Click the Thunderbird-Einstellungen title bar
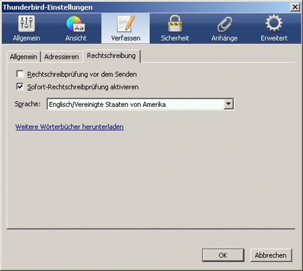This screenshot has width=303, height=271. coord(145,7)
